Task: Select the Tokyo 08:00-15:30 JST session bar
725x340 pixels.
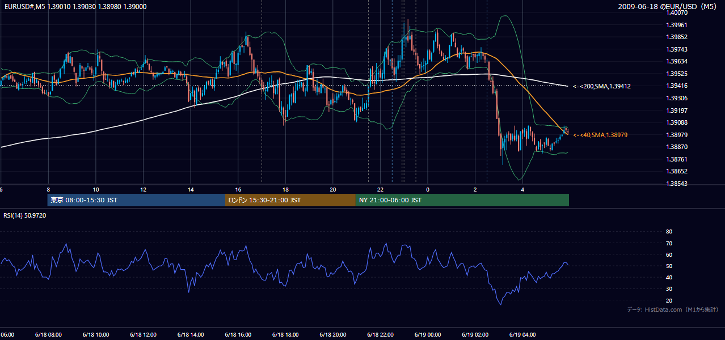Action: pyautogui.click(x=137, y=200)
